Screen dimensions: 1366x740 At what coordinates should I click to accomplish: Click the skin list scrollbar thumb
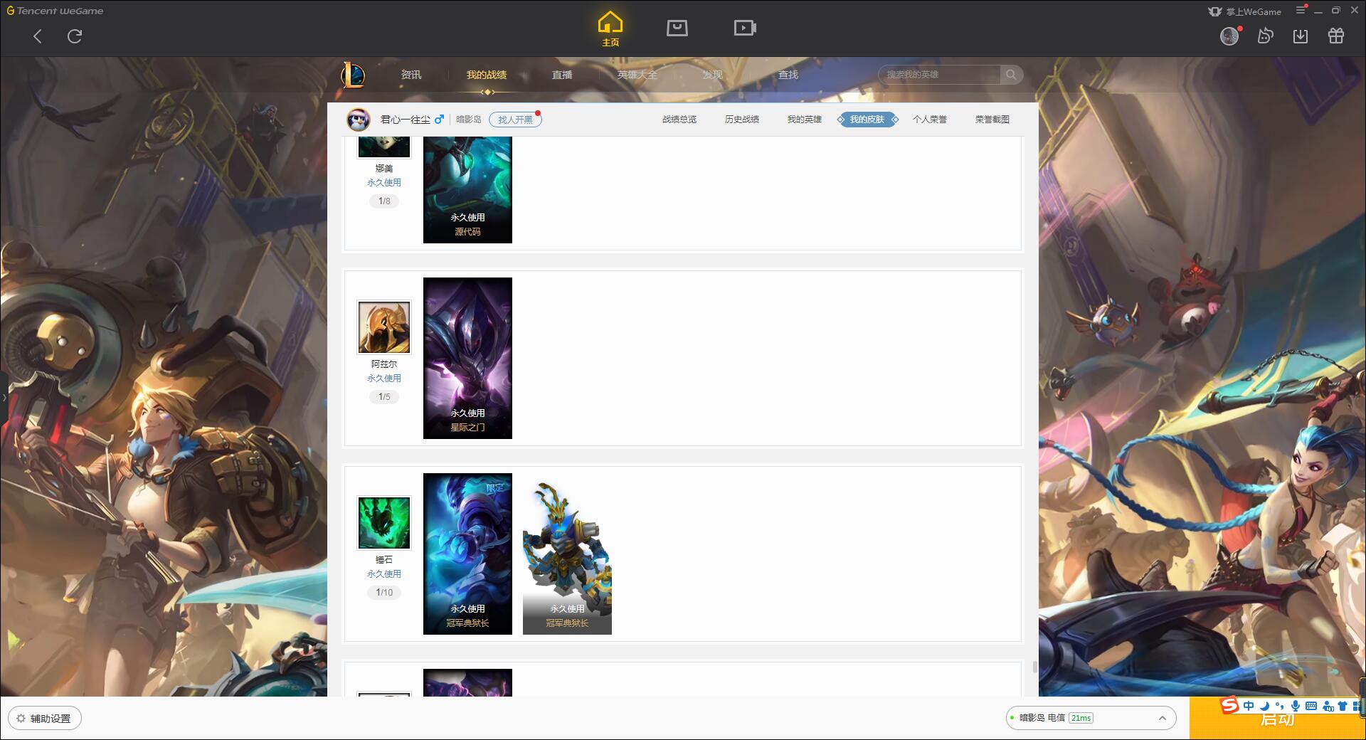(1034, 667)
